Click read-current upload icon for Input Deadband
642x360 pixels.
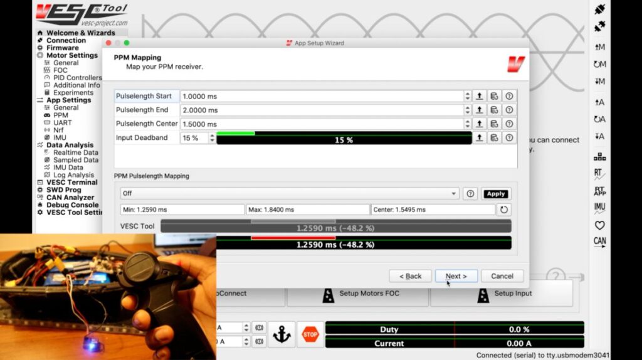tap(480, 138)
